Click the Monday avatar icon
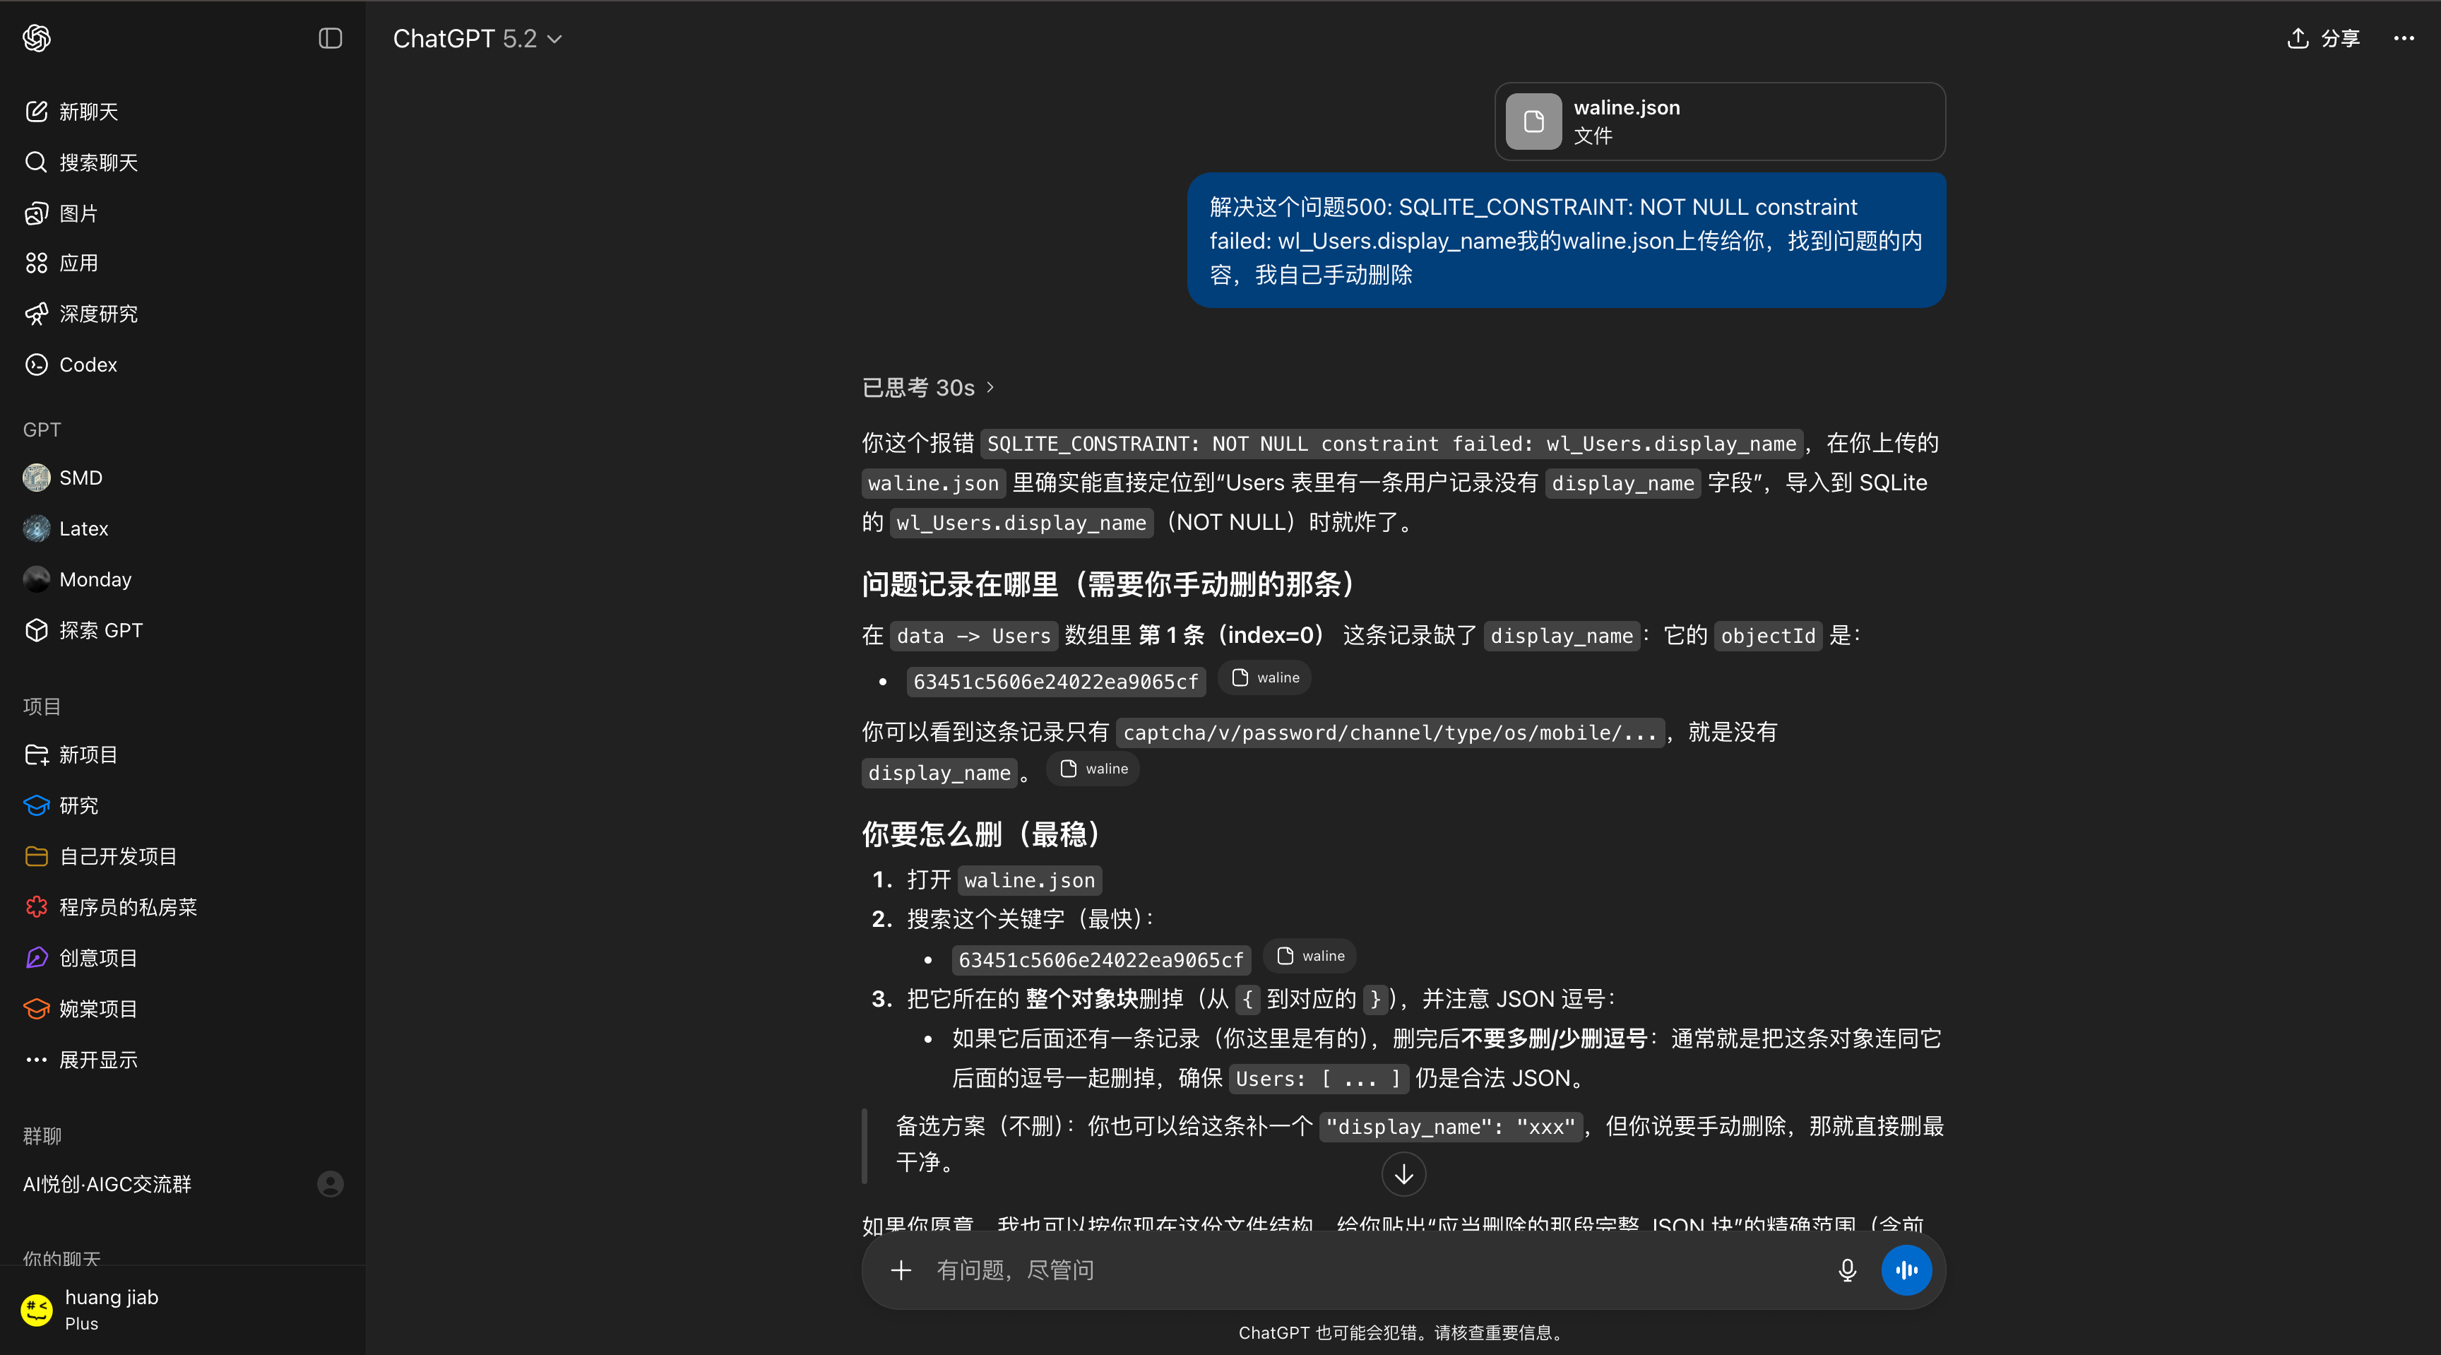Image resolution: width=2441 pixels, height=1355 pixels. pos(36,579)
